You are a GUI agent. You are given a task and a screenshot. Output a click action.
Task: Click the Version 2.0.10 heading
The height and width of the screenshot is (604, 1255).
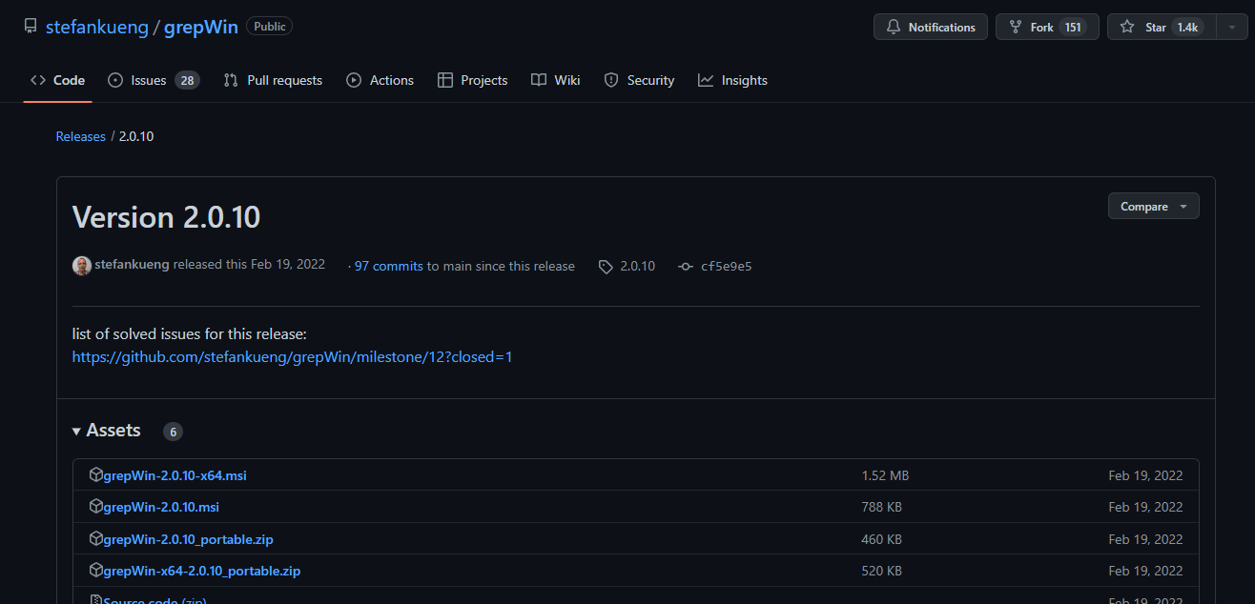click(x=167, y=217)
